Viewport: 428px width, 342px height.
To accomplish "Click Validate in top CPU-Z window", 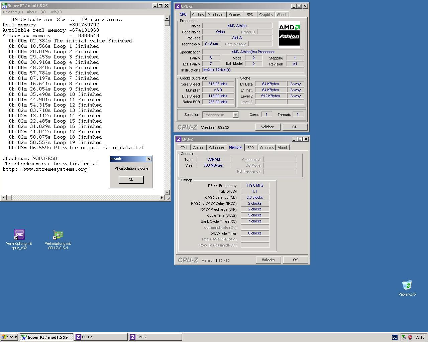I will click(267, 127).
